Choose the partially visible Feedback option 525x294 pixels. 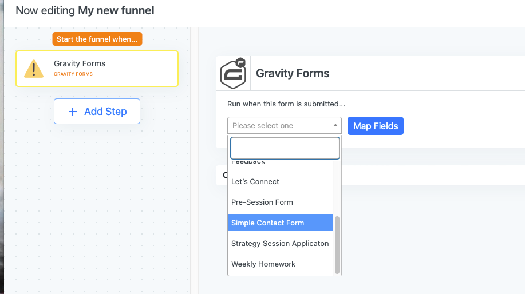[x=248, y=162]
